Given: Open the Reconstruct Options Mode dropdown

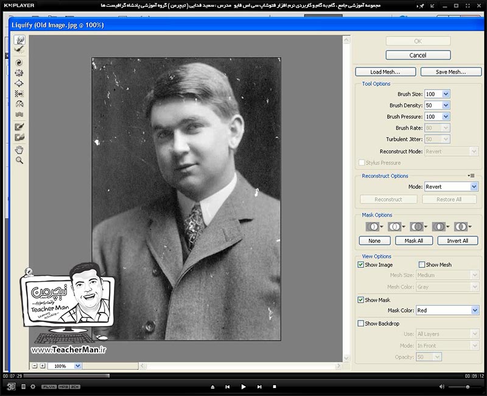Looking at the screenshot, I should pos(474,186).
